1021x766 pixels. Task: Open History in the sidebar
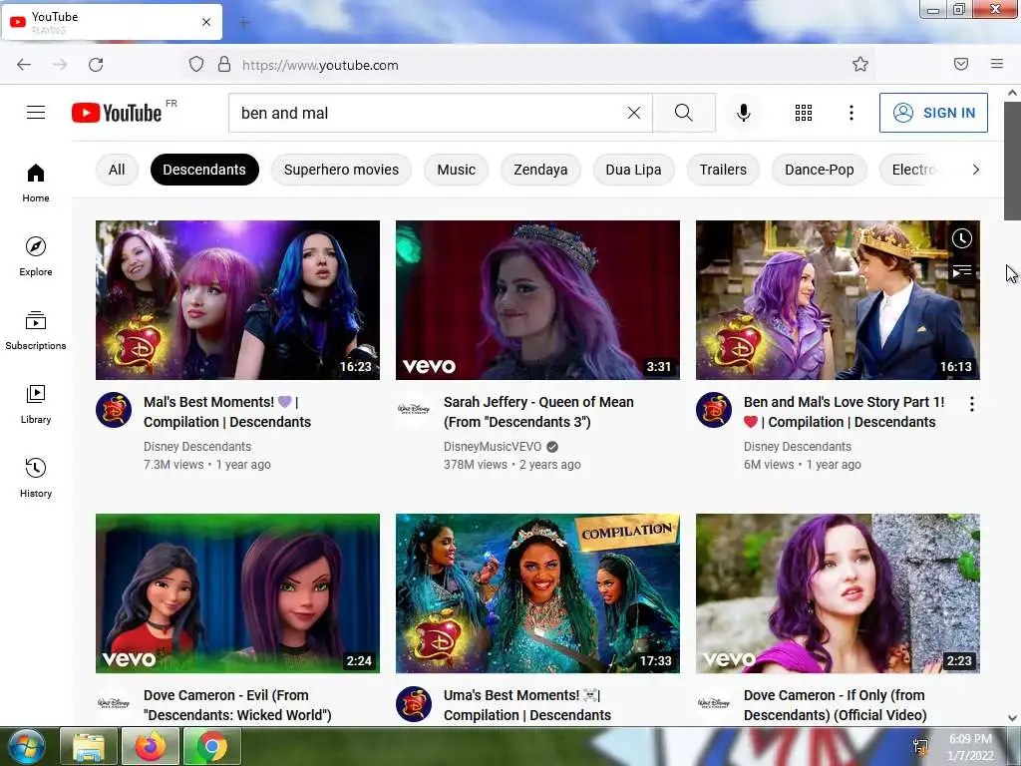point(36,478)
